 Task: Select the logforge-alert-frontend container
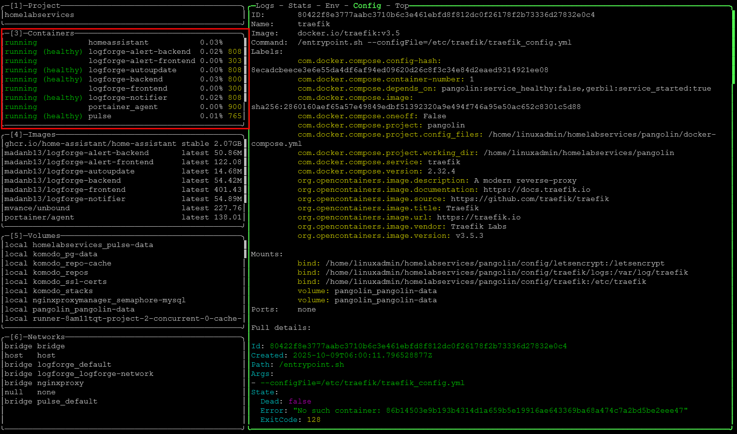(123, 61)
